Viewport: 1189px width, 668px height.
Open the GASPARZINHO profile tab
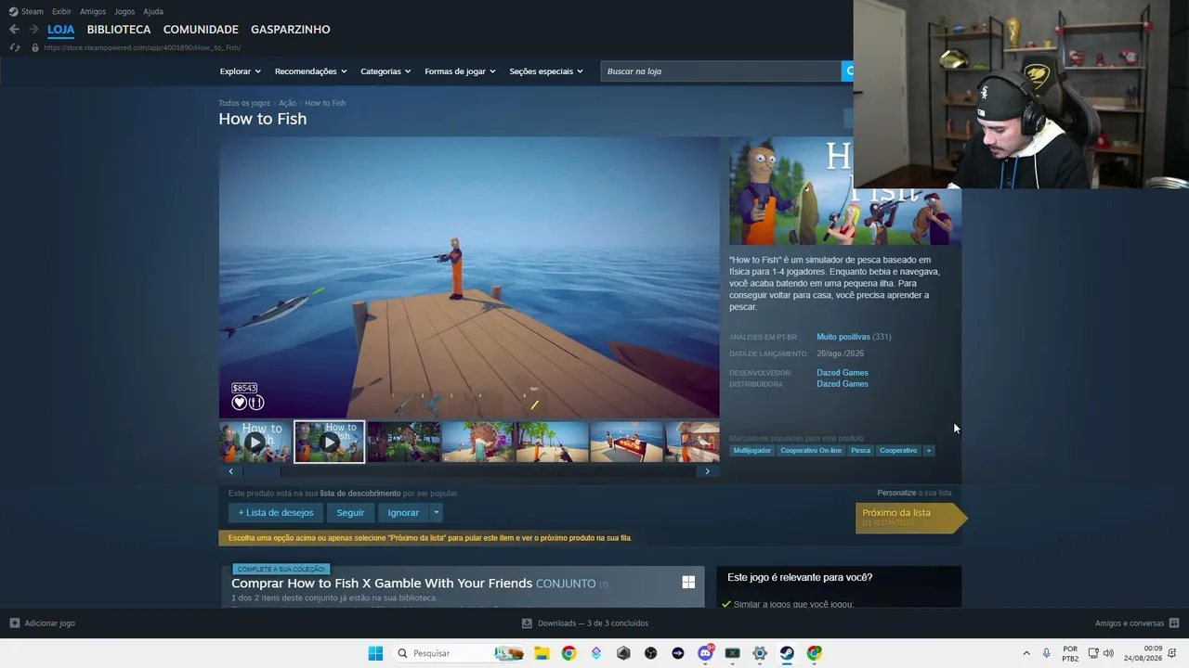pyautogui.click(x=291, y=30)
